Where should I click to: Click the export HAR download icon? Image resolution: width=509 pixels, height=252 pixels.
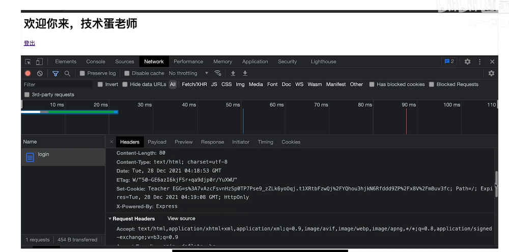[x=245, y=73]
